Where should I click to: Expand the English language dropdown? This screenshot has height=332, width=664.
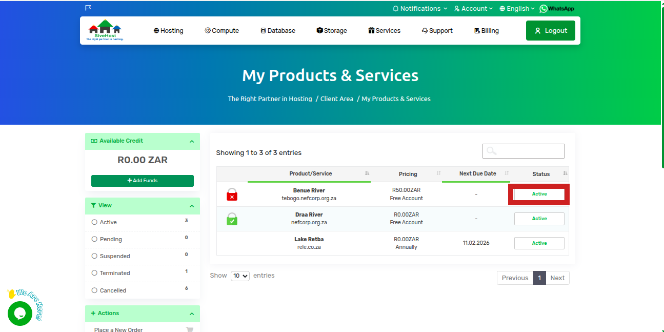coord(517,9)
